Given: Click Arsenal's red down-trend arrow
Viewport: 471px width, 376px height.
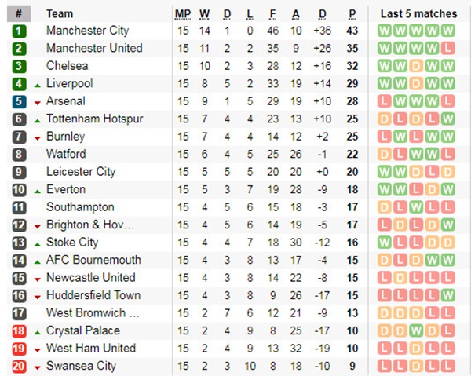Looking at the screenshot, I should coord(38,102).
